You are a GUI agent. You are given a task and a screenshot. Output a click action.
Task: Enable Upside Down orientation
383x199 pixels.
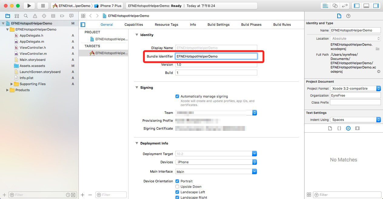click(x=177, y=187)
